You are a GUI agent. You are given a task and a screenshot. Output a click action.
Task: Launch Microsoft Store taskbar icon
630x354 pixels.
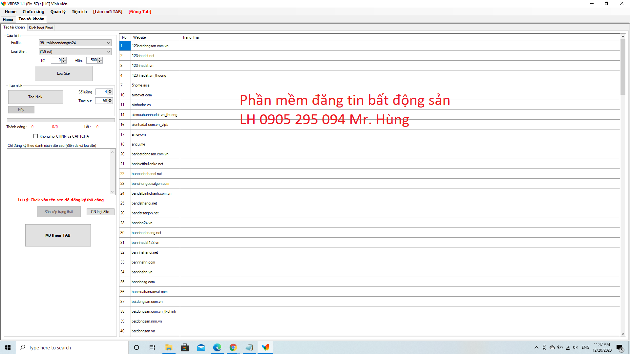click(x=185, y=347)
